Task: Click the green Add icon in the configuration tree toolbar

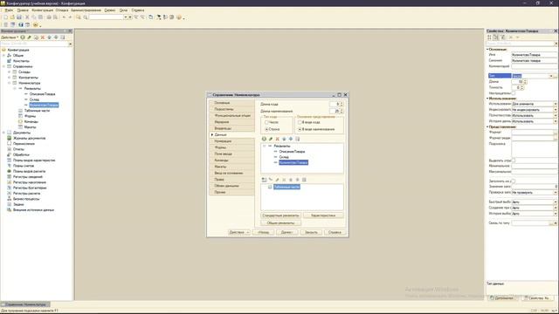Action: click(x=23, y=38)
